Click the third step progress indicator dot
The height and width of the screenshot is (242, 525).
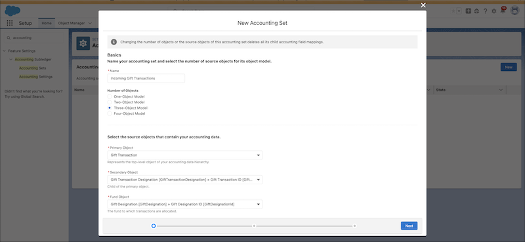coord(354,226)
